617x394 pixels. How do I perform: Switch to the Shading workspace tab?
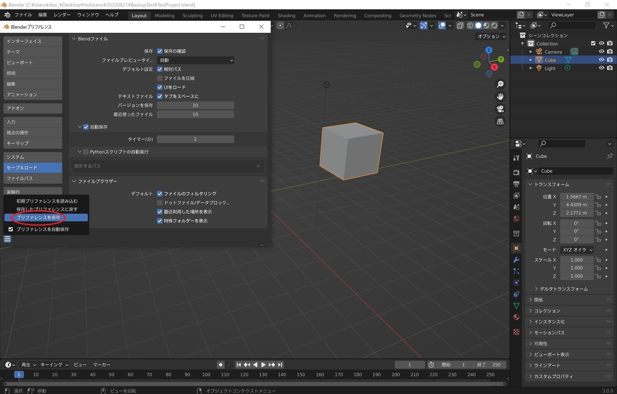click(x=286, y=15)
